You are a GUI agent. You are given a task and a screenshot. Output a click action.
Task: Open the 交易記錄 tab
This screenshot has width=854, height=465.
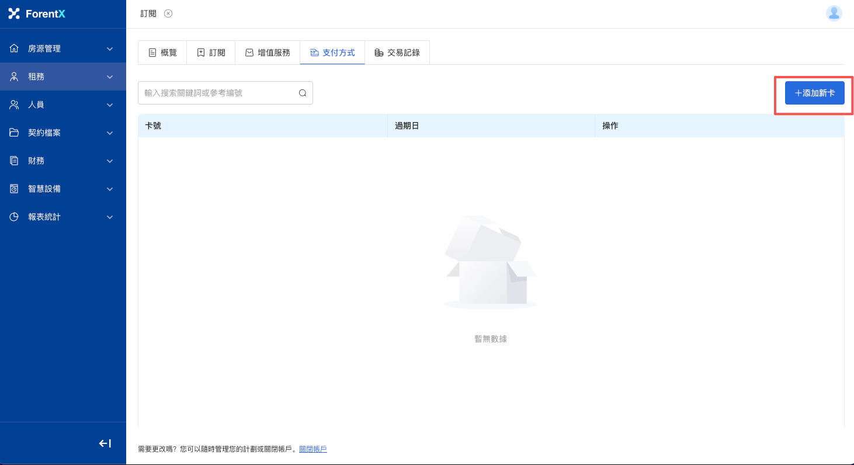pyautogui.click(x=397, y=53)
